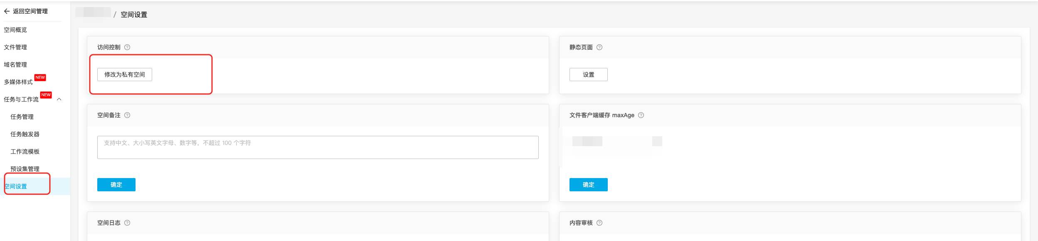Open 任务触发器 submenu item

coord(25,134)
